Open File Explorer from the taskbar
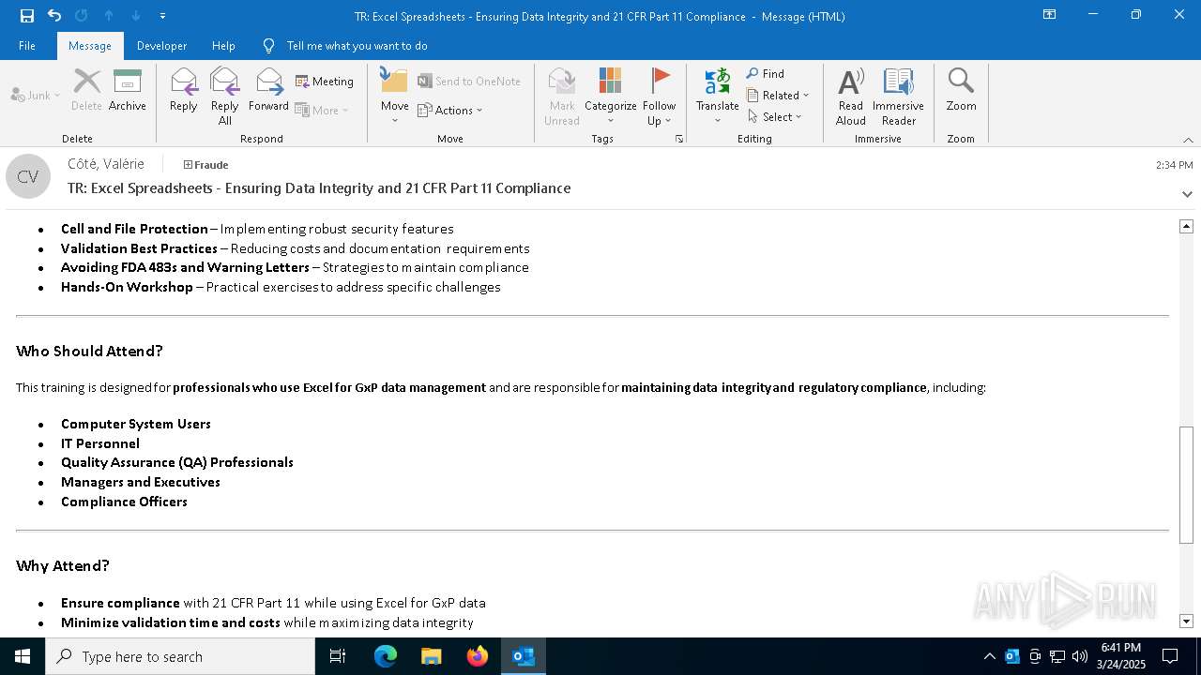Image resolution: width=1201 pixels, height=675 pixels. tap(432, 656)
